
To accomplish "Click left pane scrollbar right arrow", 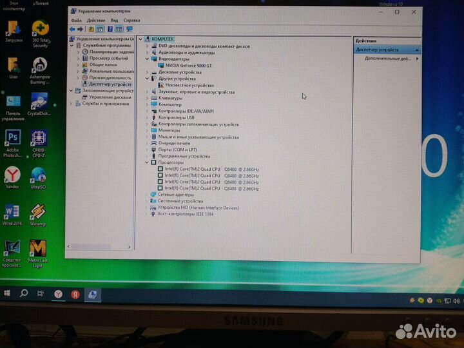I will (129, 246).
